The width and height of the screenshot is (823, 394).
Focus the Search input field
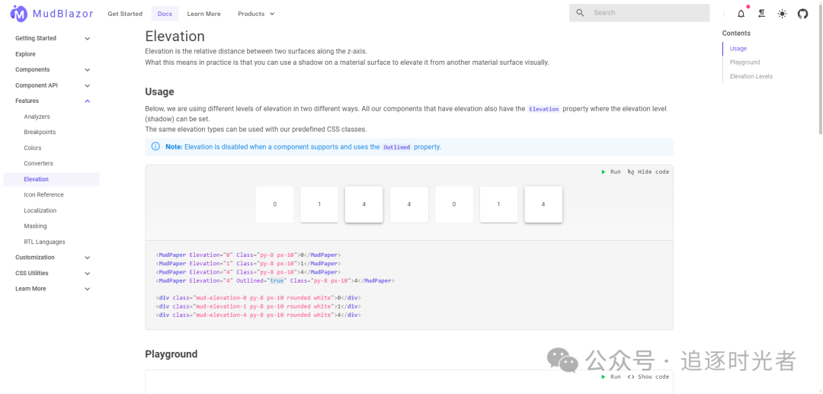pyautogui.click(x=648, y=13)
